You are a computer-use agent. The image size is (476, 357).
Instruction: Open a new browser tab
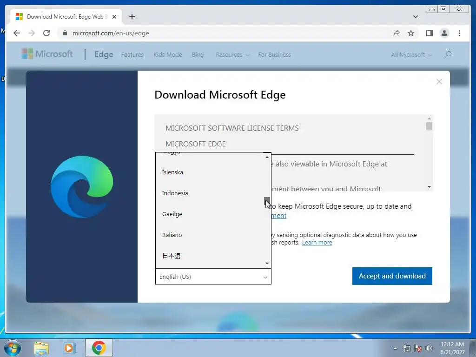pos(132,17)
